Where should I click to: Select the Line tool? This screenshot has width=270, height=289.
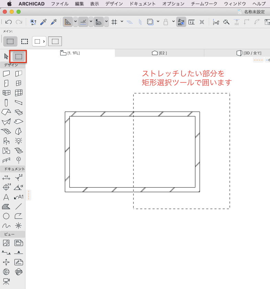tap(19, 206)
